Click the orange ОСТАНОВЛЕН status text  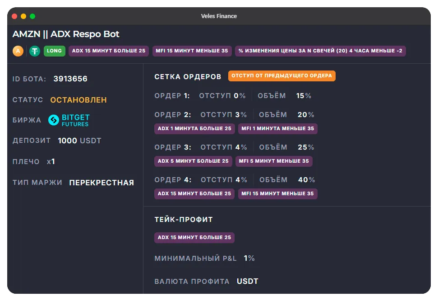click(x=78, y=100)
